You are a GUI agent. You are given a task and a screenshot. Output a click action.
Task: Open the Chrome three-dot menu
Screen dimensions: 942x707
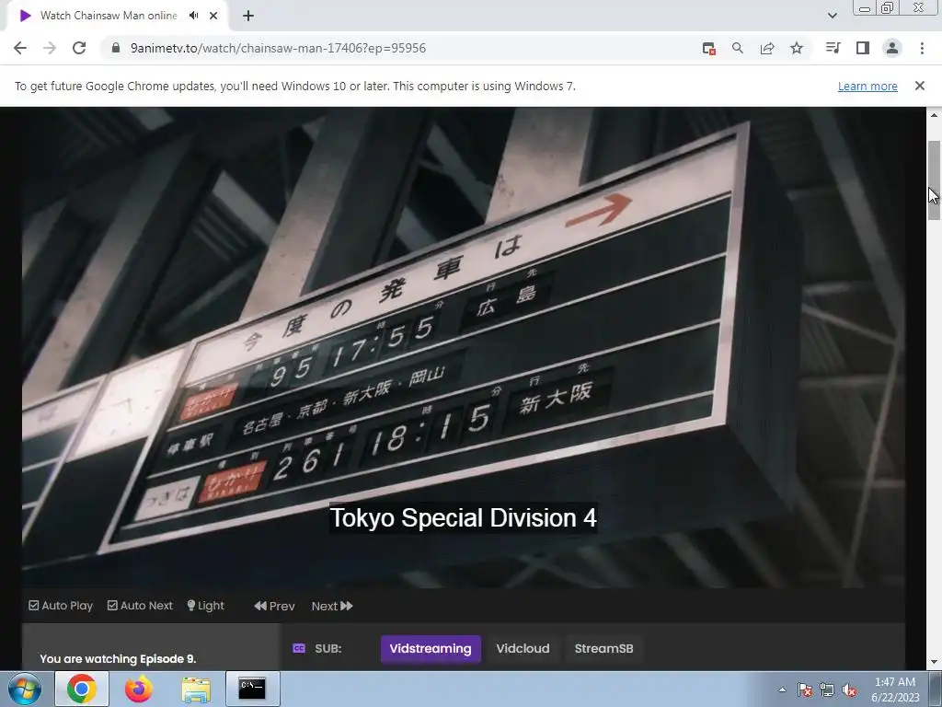922,48
